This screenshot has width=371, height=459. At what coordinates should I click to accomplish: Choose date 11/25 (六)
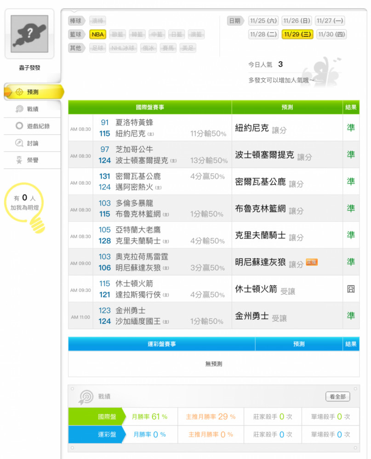tap(263, 21)
